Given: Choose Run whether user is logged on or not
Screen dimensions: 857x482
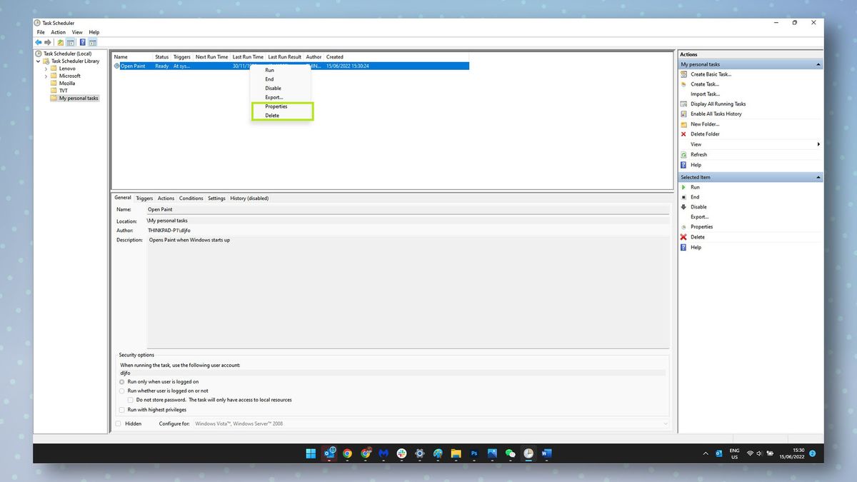Looking at the screenshot, I should pos(121,391).
